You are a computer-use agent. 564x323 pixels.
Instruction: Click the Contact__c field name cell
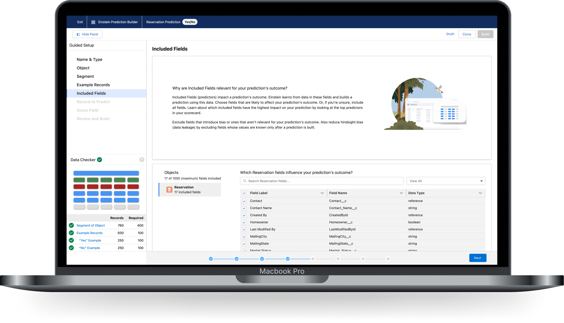338,201
